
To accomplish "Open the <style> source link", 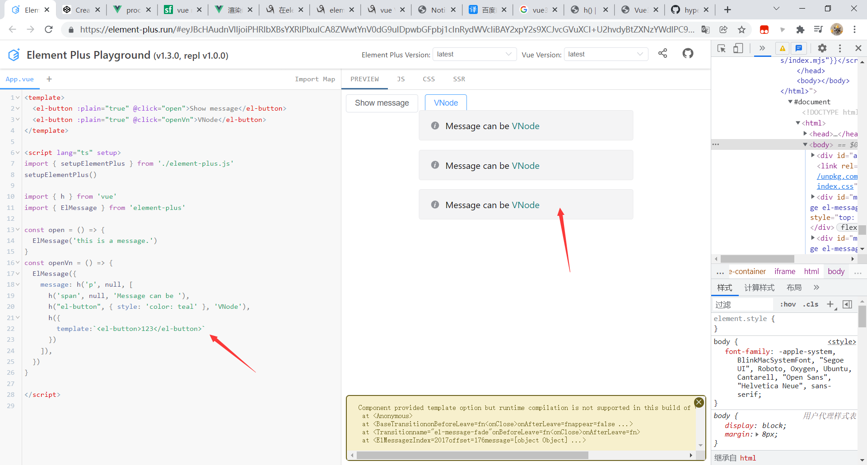I will [842, 342].
